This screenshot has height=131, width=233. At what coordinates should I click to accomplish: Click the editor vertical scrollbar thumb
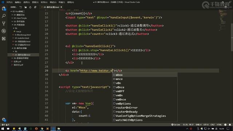point(232,37)
